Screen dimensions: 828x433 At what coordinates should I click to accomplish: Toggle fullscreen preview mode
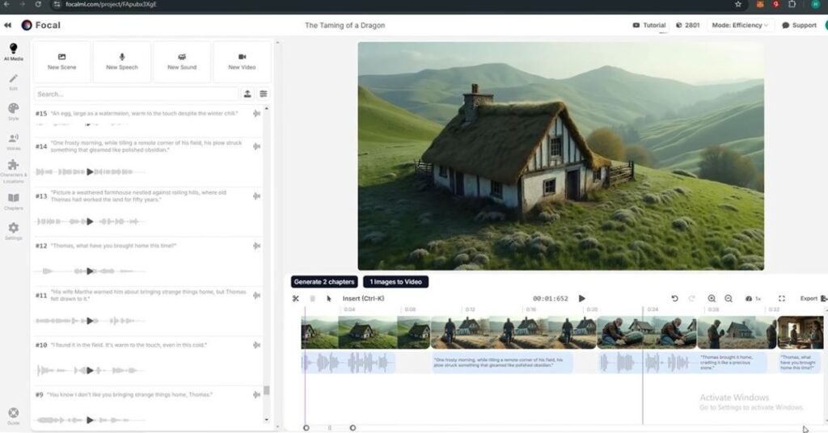coord(782,299)
